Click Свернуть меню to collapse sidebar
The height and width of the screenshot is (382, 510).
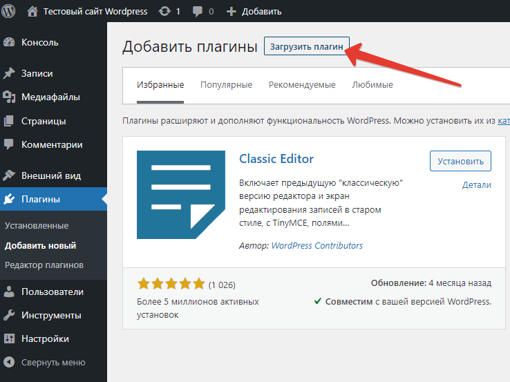pyautogui.click(x=53, y=362)
